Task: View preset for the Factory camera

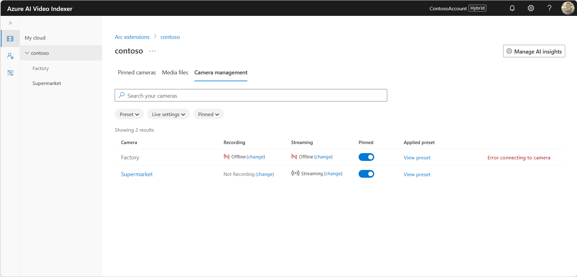Action: click(417, 158)
